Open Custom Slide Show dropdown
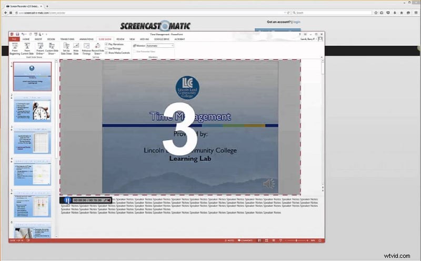 click(x=52, y=48)
